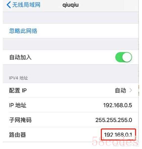Select the IP 地址 row label
Viewport: 142px width, 149px height.
[x=18, y=105]
